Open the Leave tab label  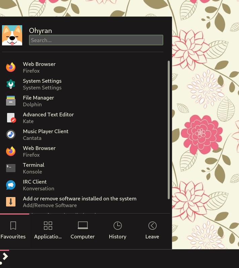152,236
